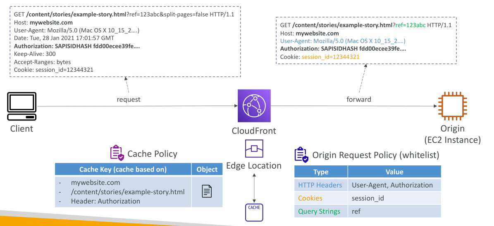Select the Cache Key (cache based on) header
The height and width of the screenshot is (226, 494).
(123, 169)
